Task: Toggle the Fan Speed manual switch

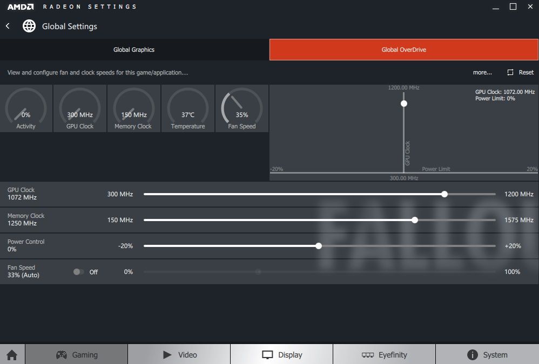Action: tap(78, 272)
